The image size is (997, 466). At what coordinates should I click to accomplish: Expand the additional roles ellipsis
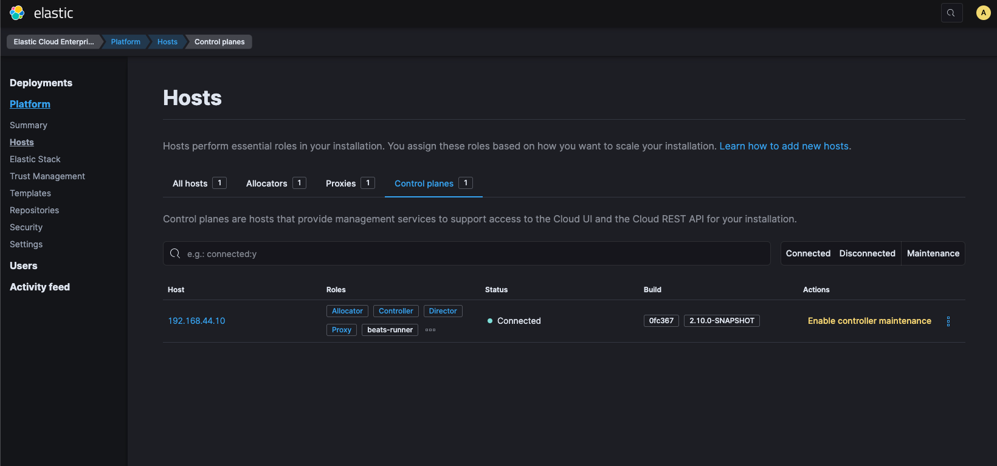pyautogui.click(x=430, y=330)
